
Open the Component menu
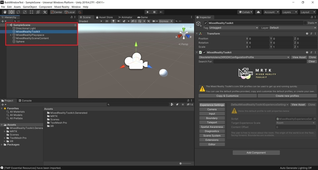45,7
